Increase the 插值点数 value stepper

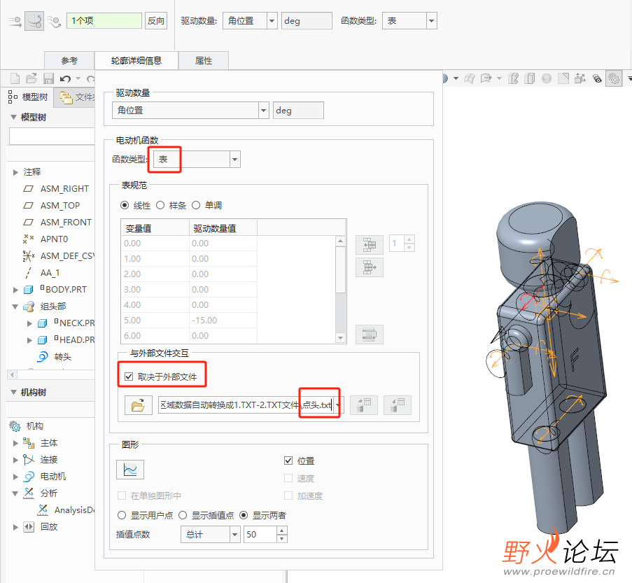click(282, 531)
